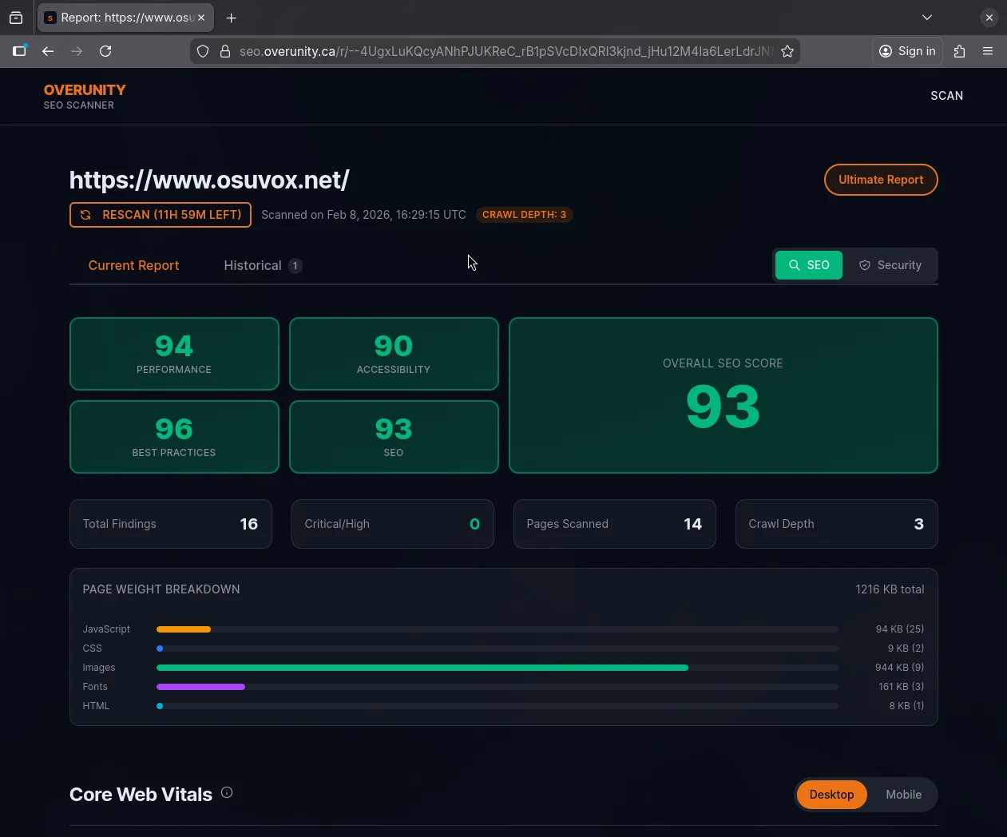Click the Crawl Depth 3 tile
The height and width of the screenshot is (837, 1007).
pyautogui.click(x=837, y=524)
